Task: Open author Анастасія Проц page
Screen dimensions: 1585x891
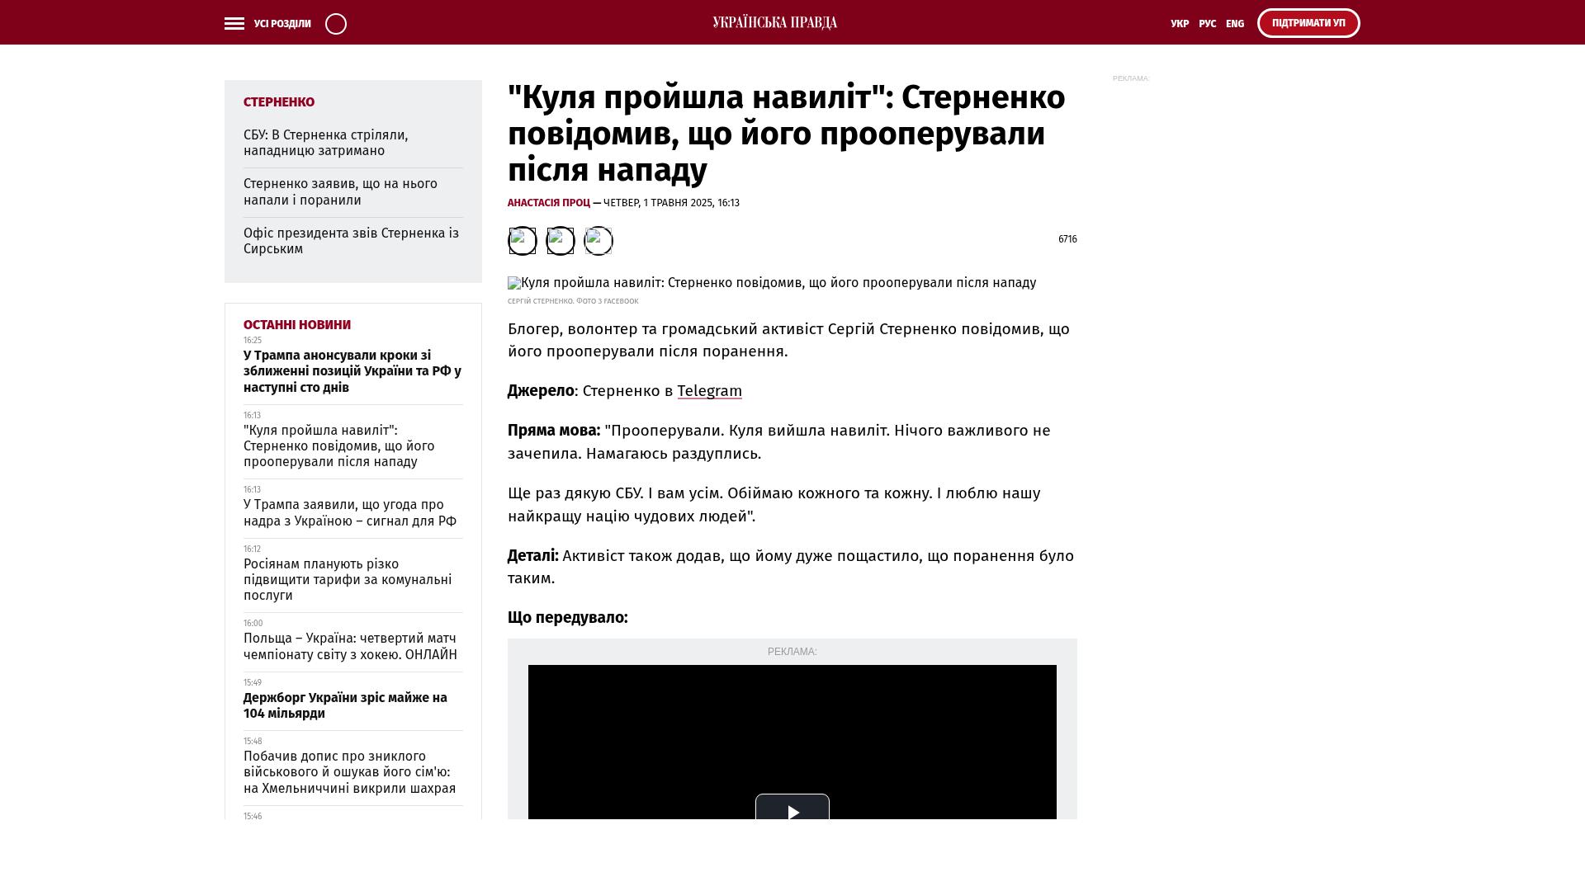Action: pos(548,203)
